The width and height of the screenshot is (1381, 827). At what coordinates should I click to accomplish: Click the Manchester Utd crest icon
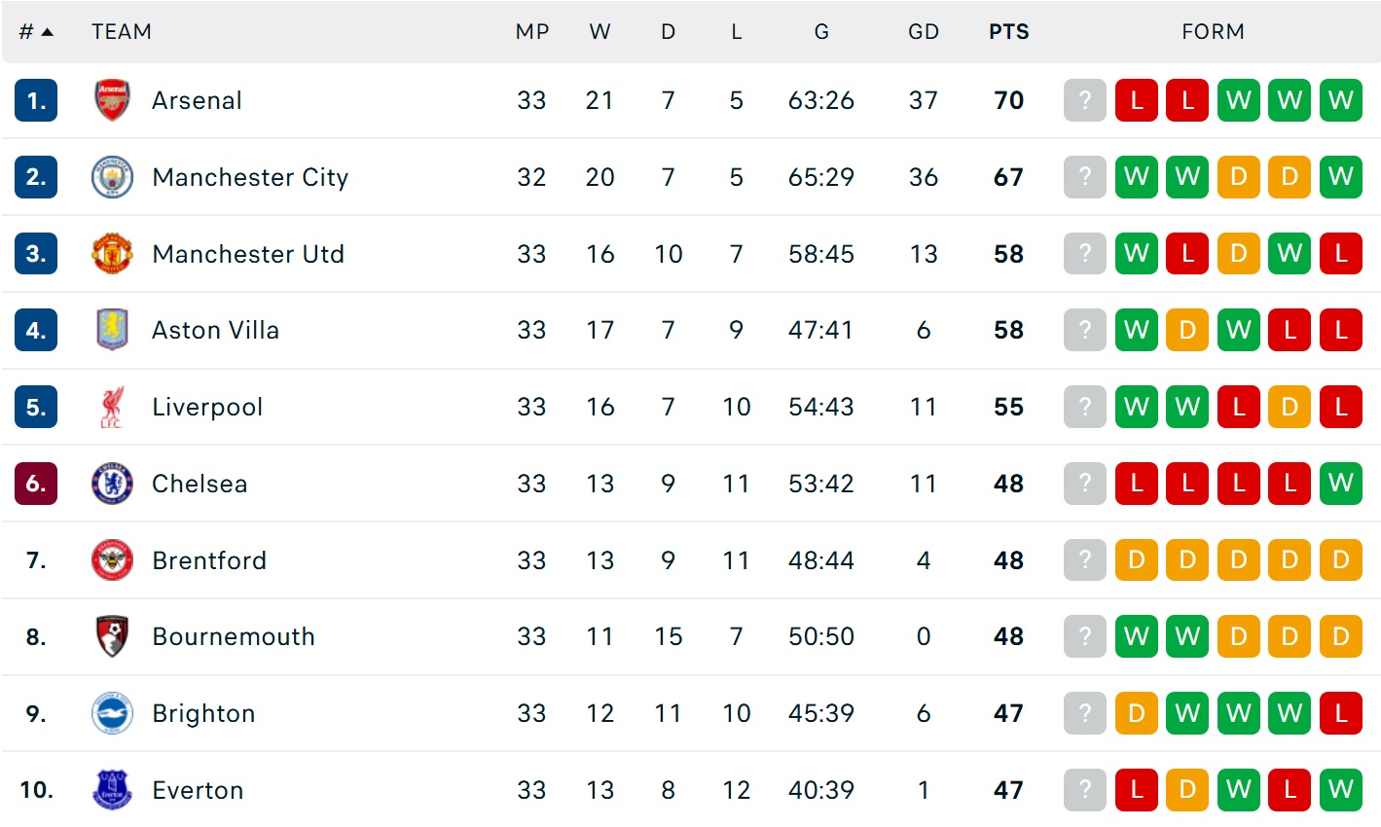112,254
